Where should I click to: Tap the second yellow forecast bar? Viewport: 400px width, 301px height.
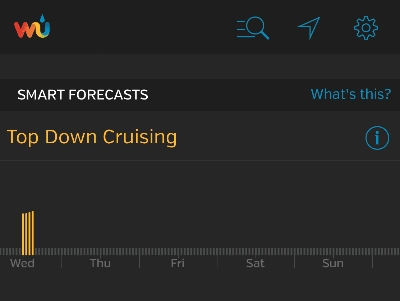26,234
